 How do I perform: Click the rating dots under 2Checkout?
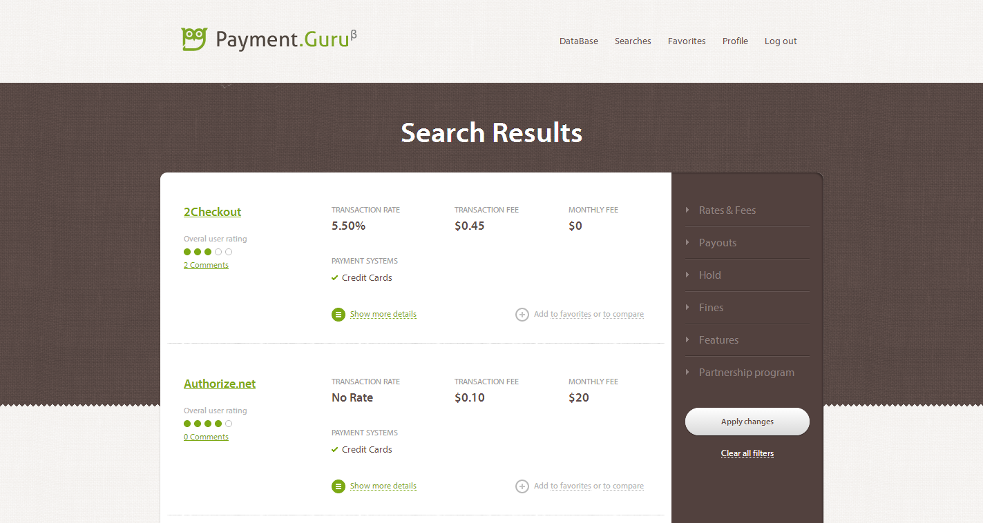(208, 252)
